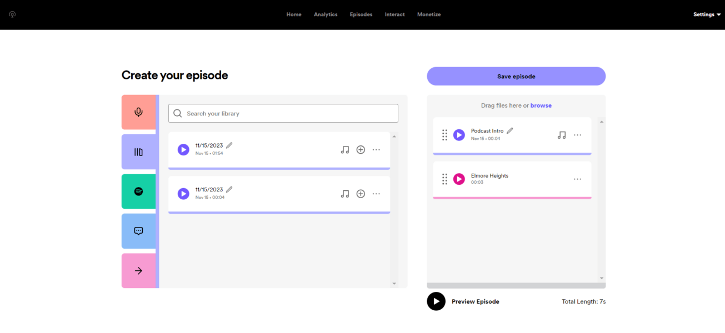Click the Save episode button

point(516,76)
